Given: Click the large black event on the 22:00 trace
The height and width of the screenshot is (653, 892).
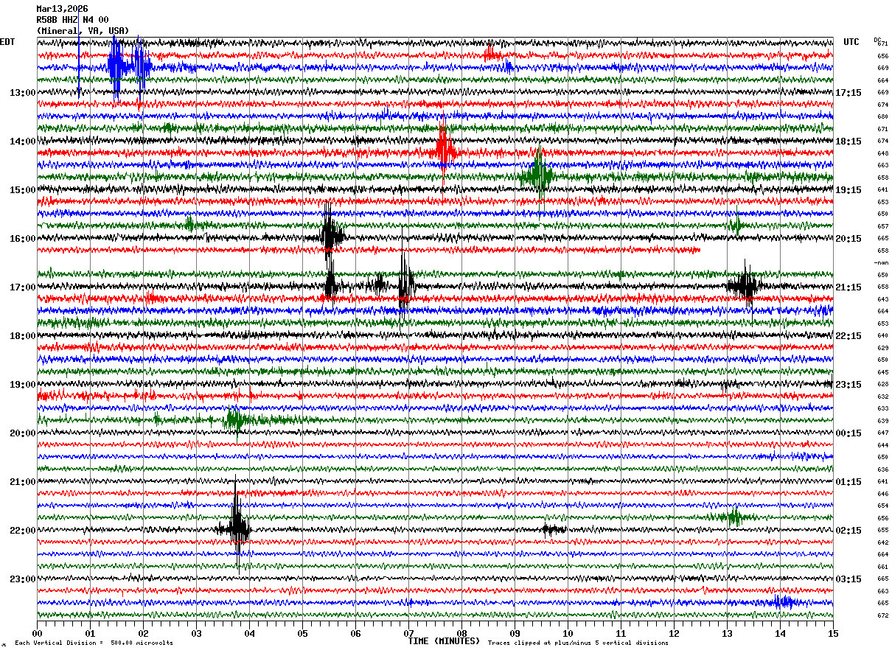Looking at the screenshot, I should pos(236,528).
